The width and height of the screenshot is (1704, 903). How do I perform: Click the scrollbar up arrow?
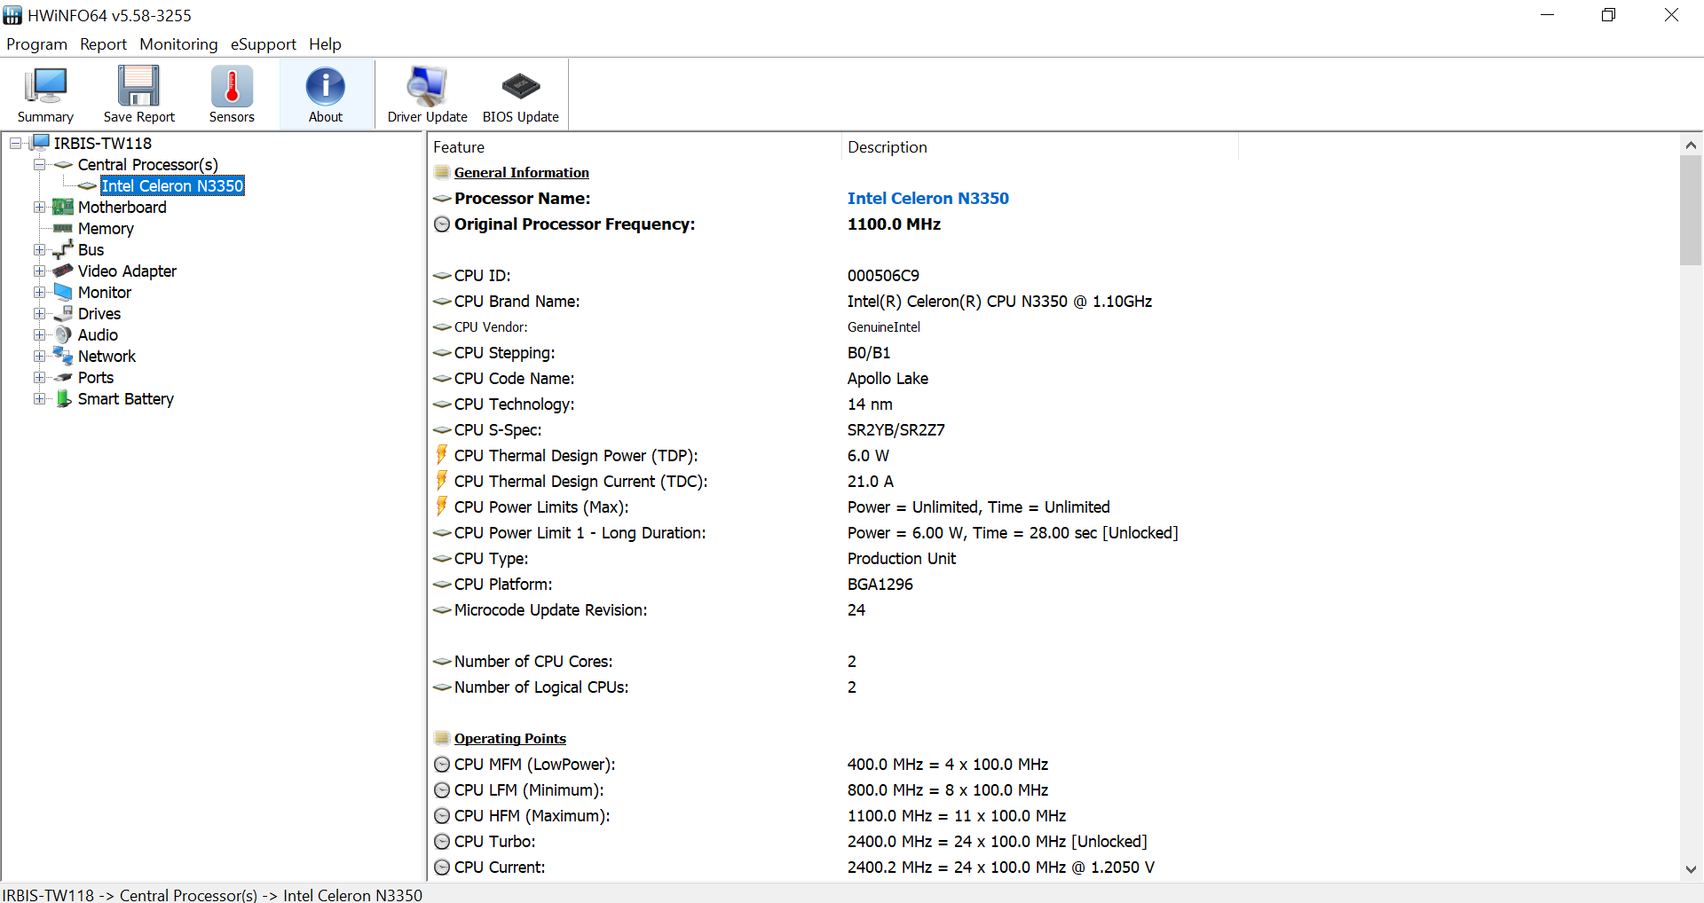point(1691,145)
